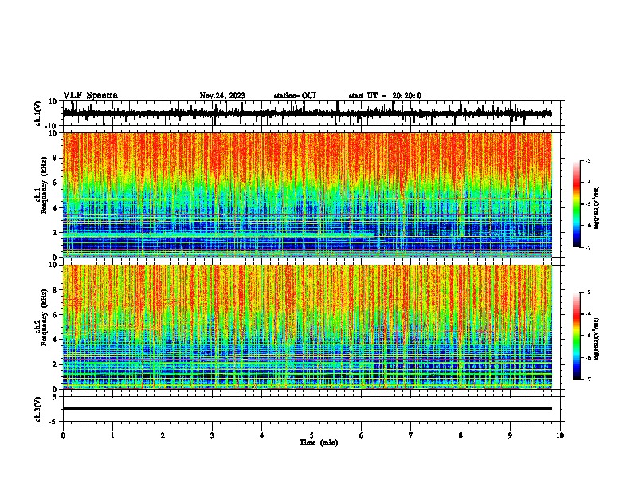Screen dimensions: 631x488
Task: Click the ch.1 voltage waveform trace
Action: pyautogui.click(x=307, y=113)
